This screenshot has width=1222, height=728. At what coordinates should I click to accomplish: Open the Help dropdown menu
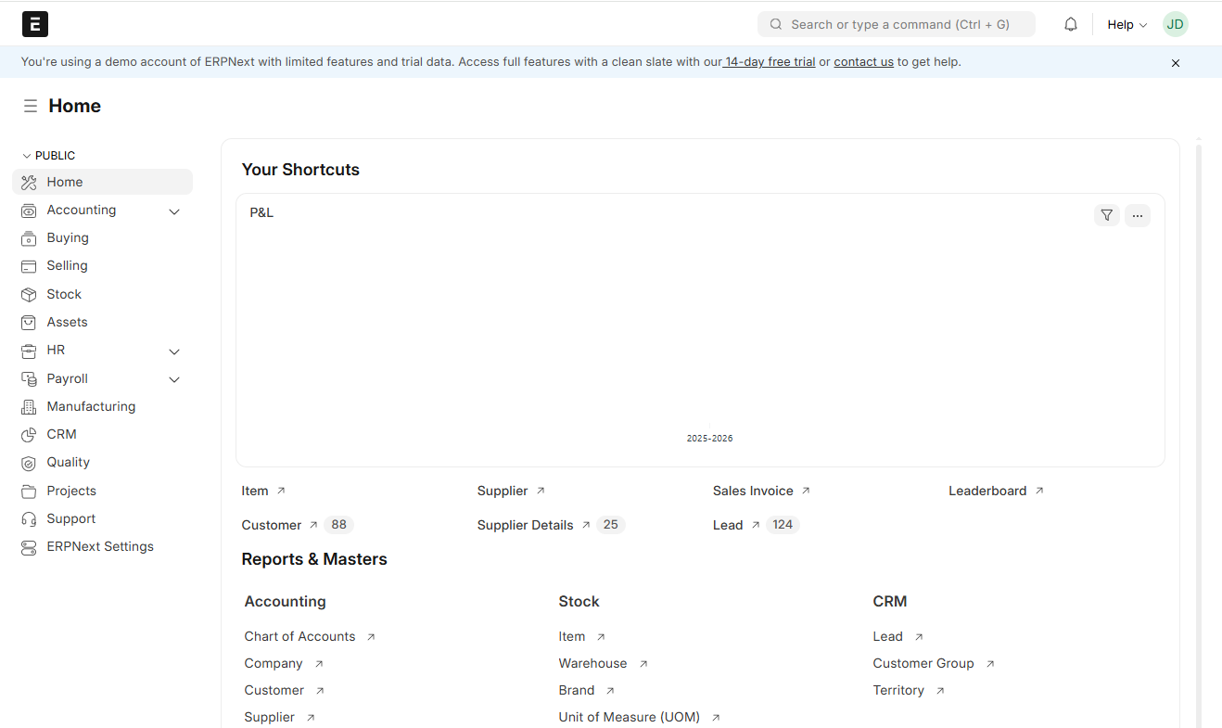(x=1127, y=25)
